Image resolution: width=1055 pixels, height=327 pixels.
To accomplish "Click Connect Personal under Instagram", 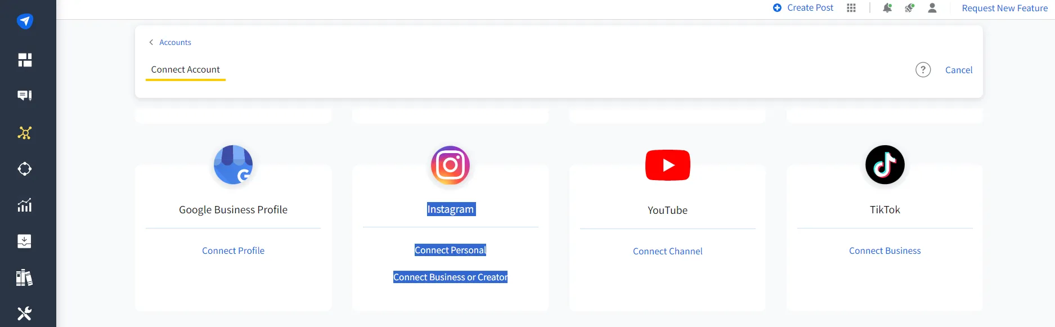I will (450, 250).
